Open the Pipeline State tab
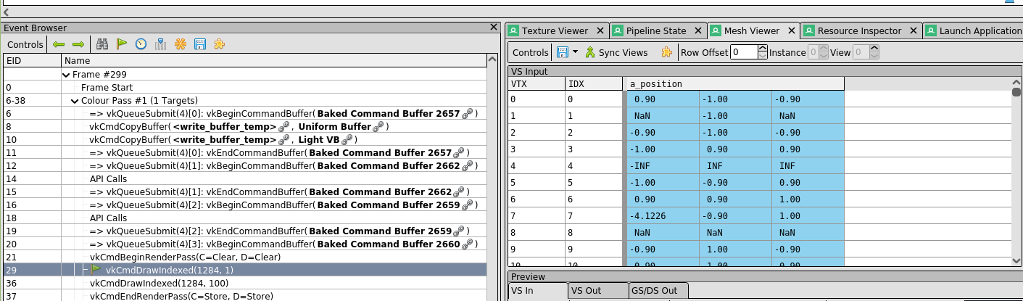Screen dimensions: 1023x301 click(655, 30)
